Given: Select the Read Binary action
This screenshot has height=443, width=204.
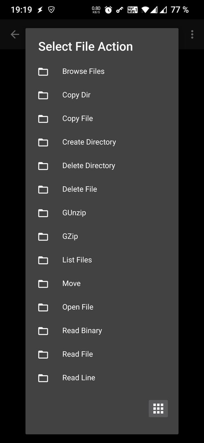Looking at the screenshot, I should (x=102, y=331).
